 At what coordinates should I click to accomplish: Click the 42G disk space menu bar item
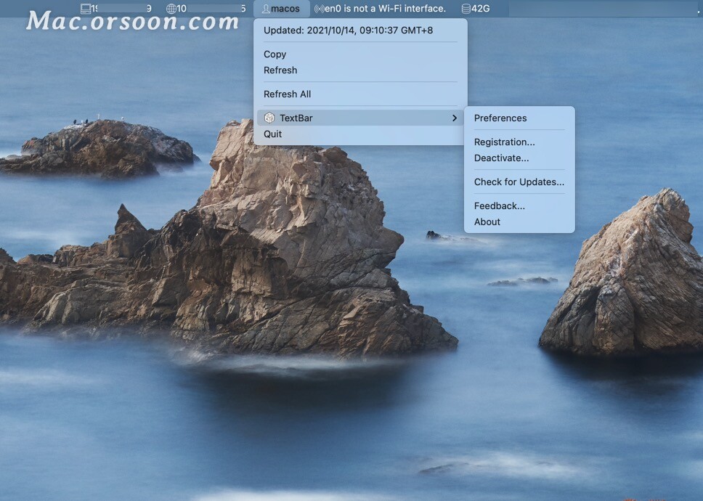(476, 9)
